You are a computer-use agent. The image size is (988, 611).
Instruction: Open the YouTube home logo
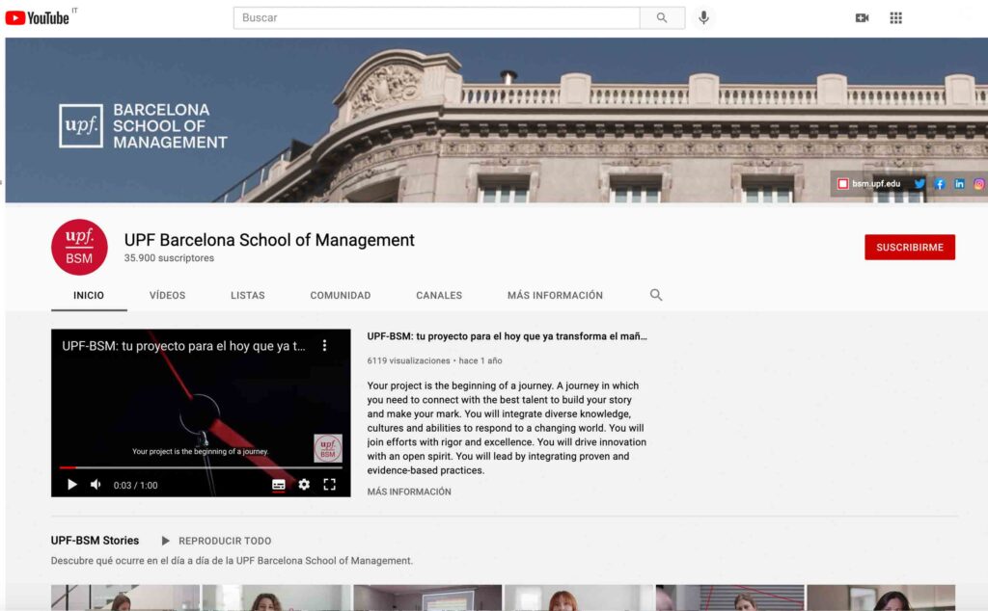[x=38, y=17]
